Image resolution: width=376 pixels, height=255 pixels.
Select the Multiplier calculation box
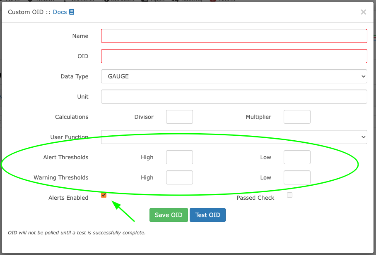tap(297, 117)
